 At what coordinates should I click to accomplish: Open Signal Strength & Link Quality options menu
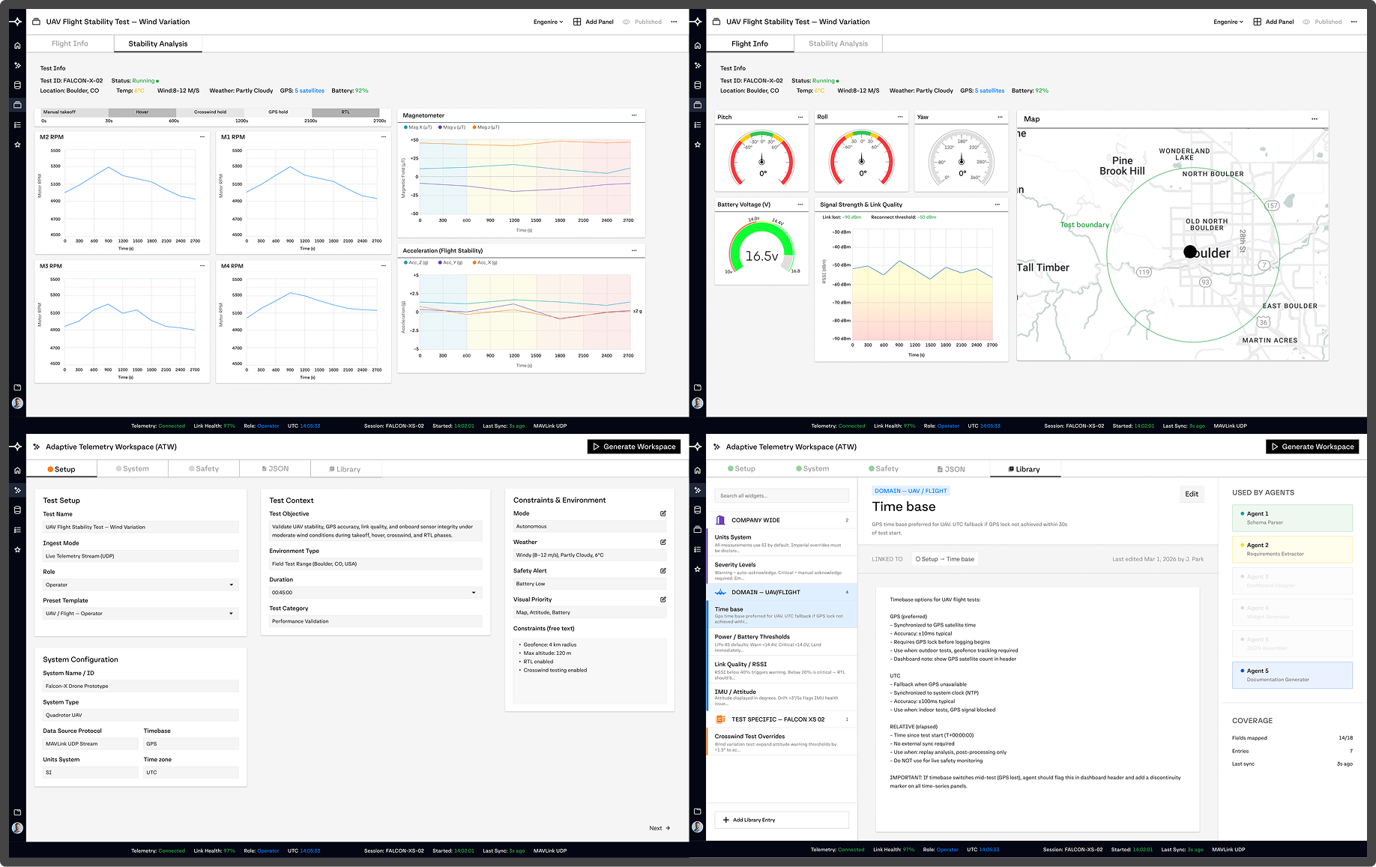[x=998, y=205]
